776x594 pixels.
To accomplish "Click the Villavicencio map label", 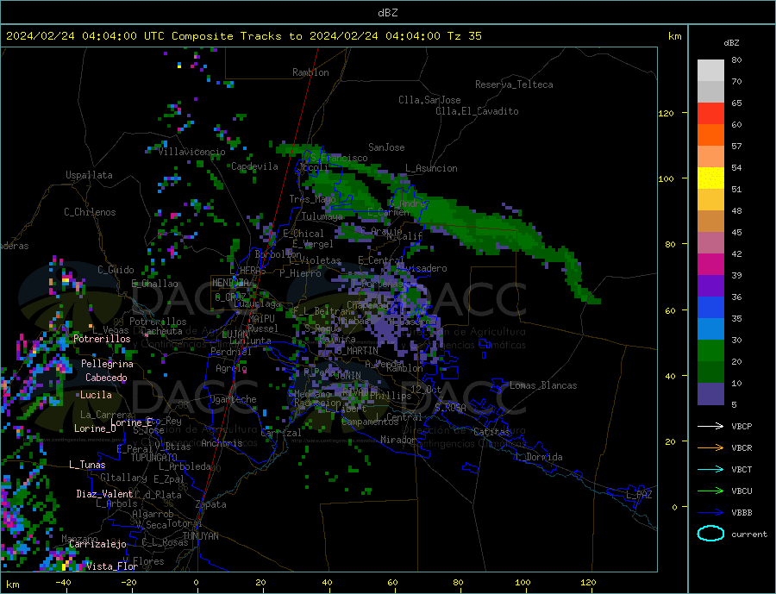I will pos(191,152).
